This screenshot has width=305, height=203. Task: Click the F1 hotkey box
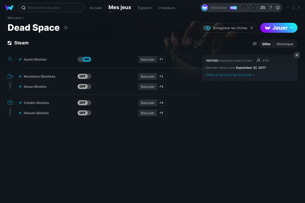pos(161,59)
